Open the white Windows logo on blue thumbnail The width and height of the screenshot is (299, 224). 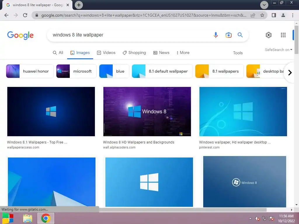pos(149,182)
